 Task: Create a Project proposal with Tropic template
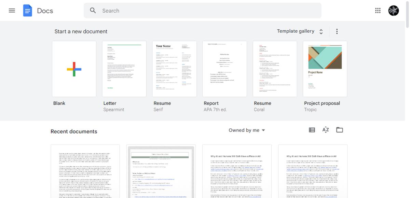[325, 68]
